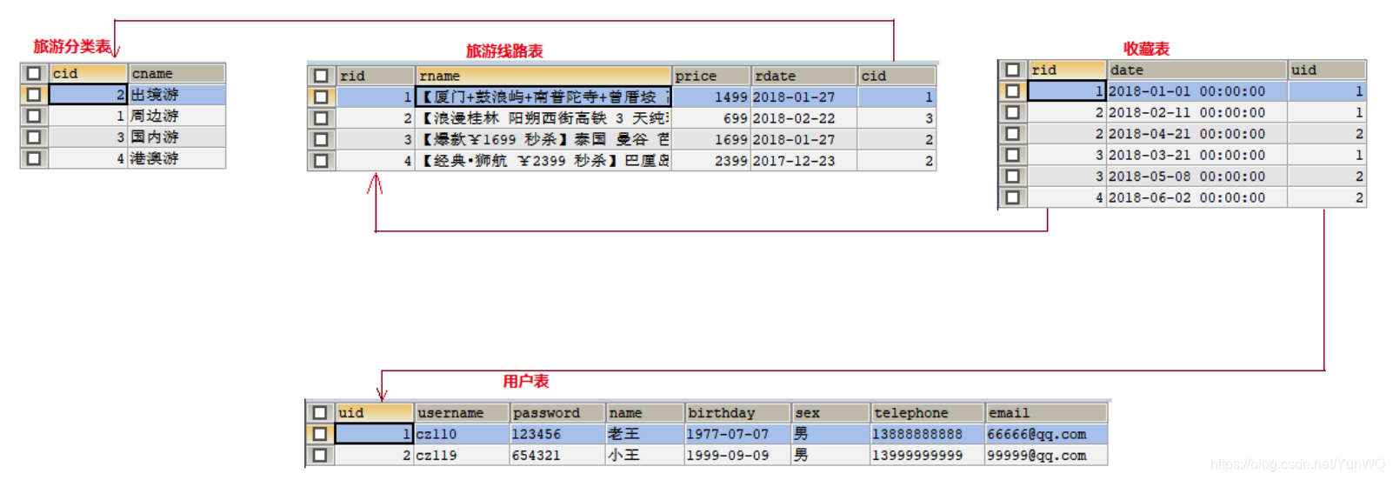Screen dimensions: 1393x480
Task: Select the birthday cell 1999-09-09
Action: [x=738, y=455]
